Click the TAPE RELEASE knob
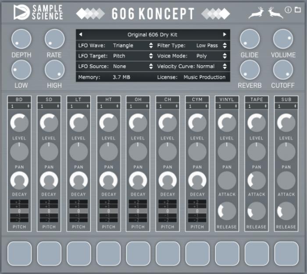The width and height of the screenshot is (307, 274). coord(257,211)
